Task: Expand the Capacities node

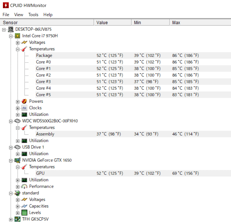Action: coord(17,207)
